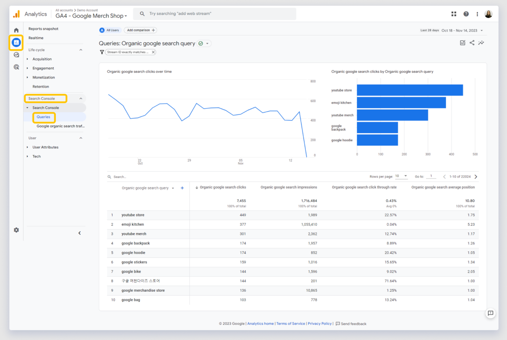Open the Retention report
This screenshot has width=507, height=340.
pyautogui.click(x=41, y=86)
